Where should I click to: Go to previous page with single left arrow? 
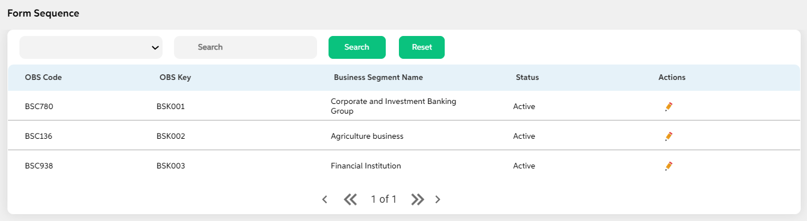tap(325, 199)
